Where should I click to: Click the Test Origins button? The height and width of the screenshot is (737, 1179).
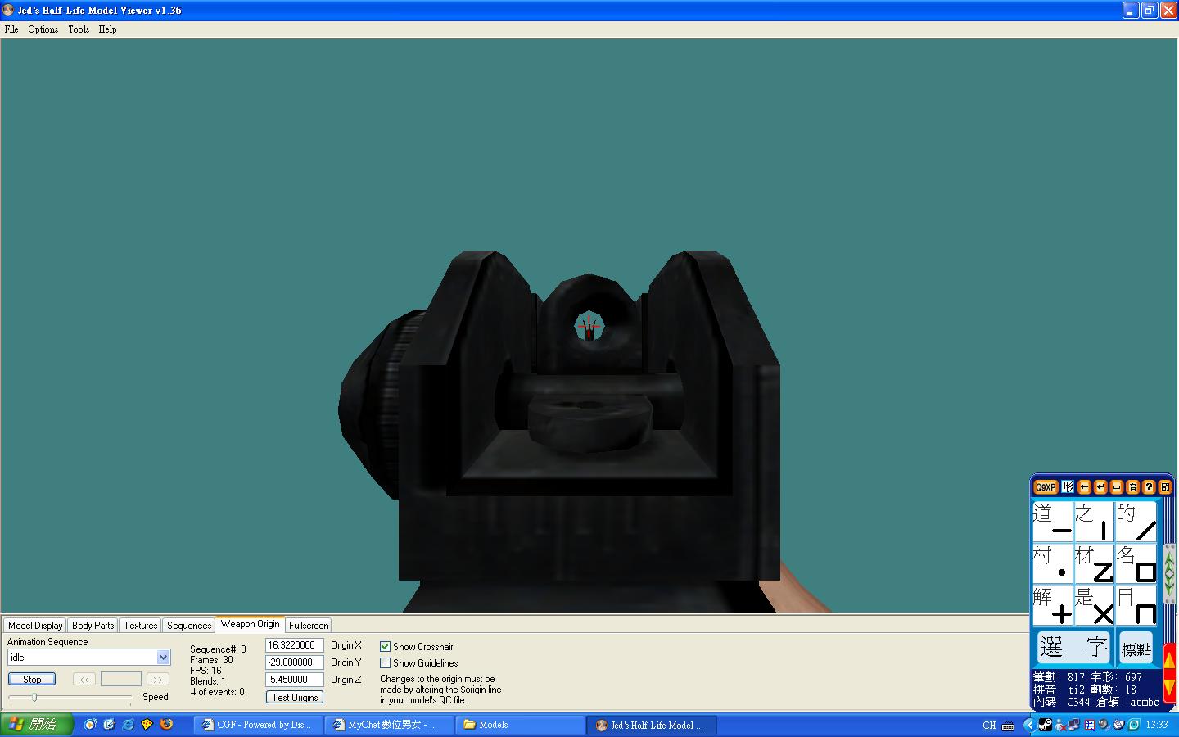[295, 698]
